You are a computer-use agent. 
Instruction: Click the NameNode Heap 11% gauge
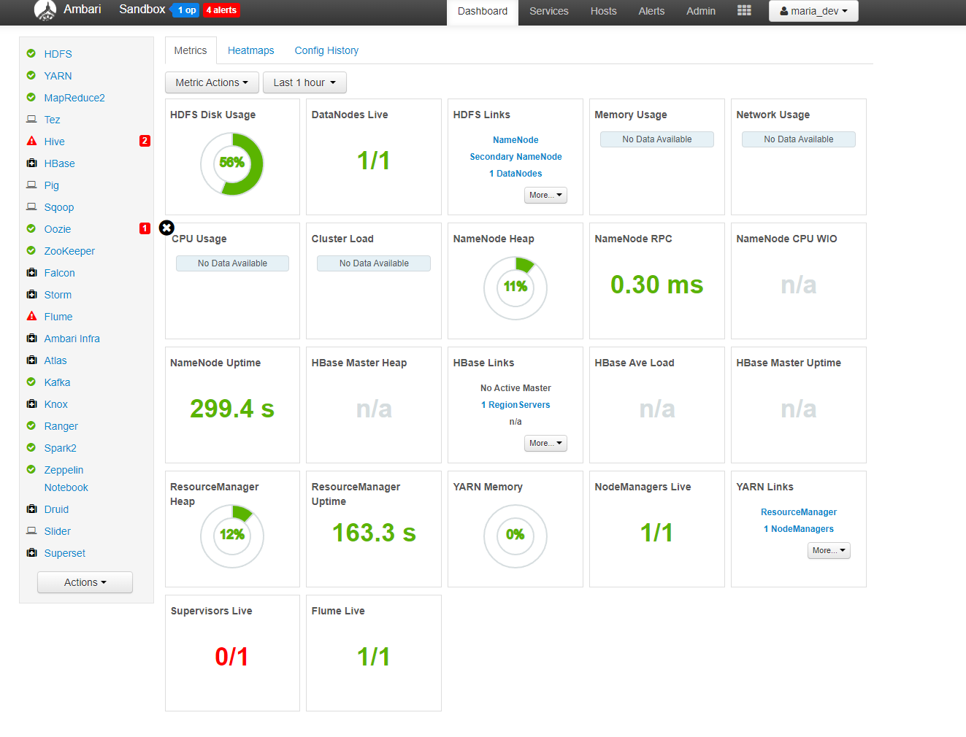click(515, 288)
